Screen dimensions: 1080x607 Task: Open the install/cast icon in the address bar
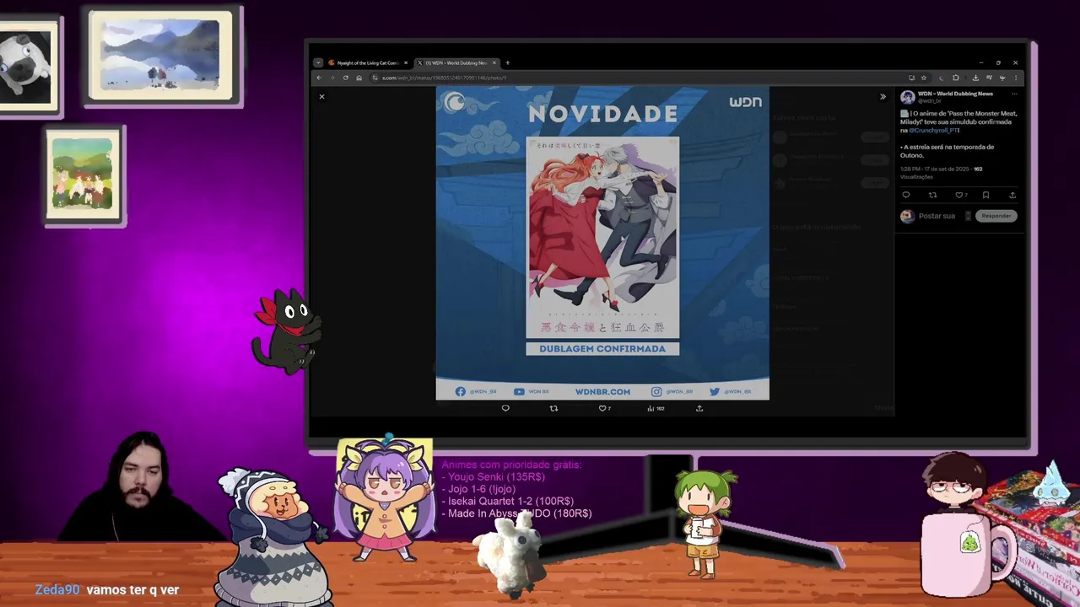click(911, 78)
